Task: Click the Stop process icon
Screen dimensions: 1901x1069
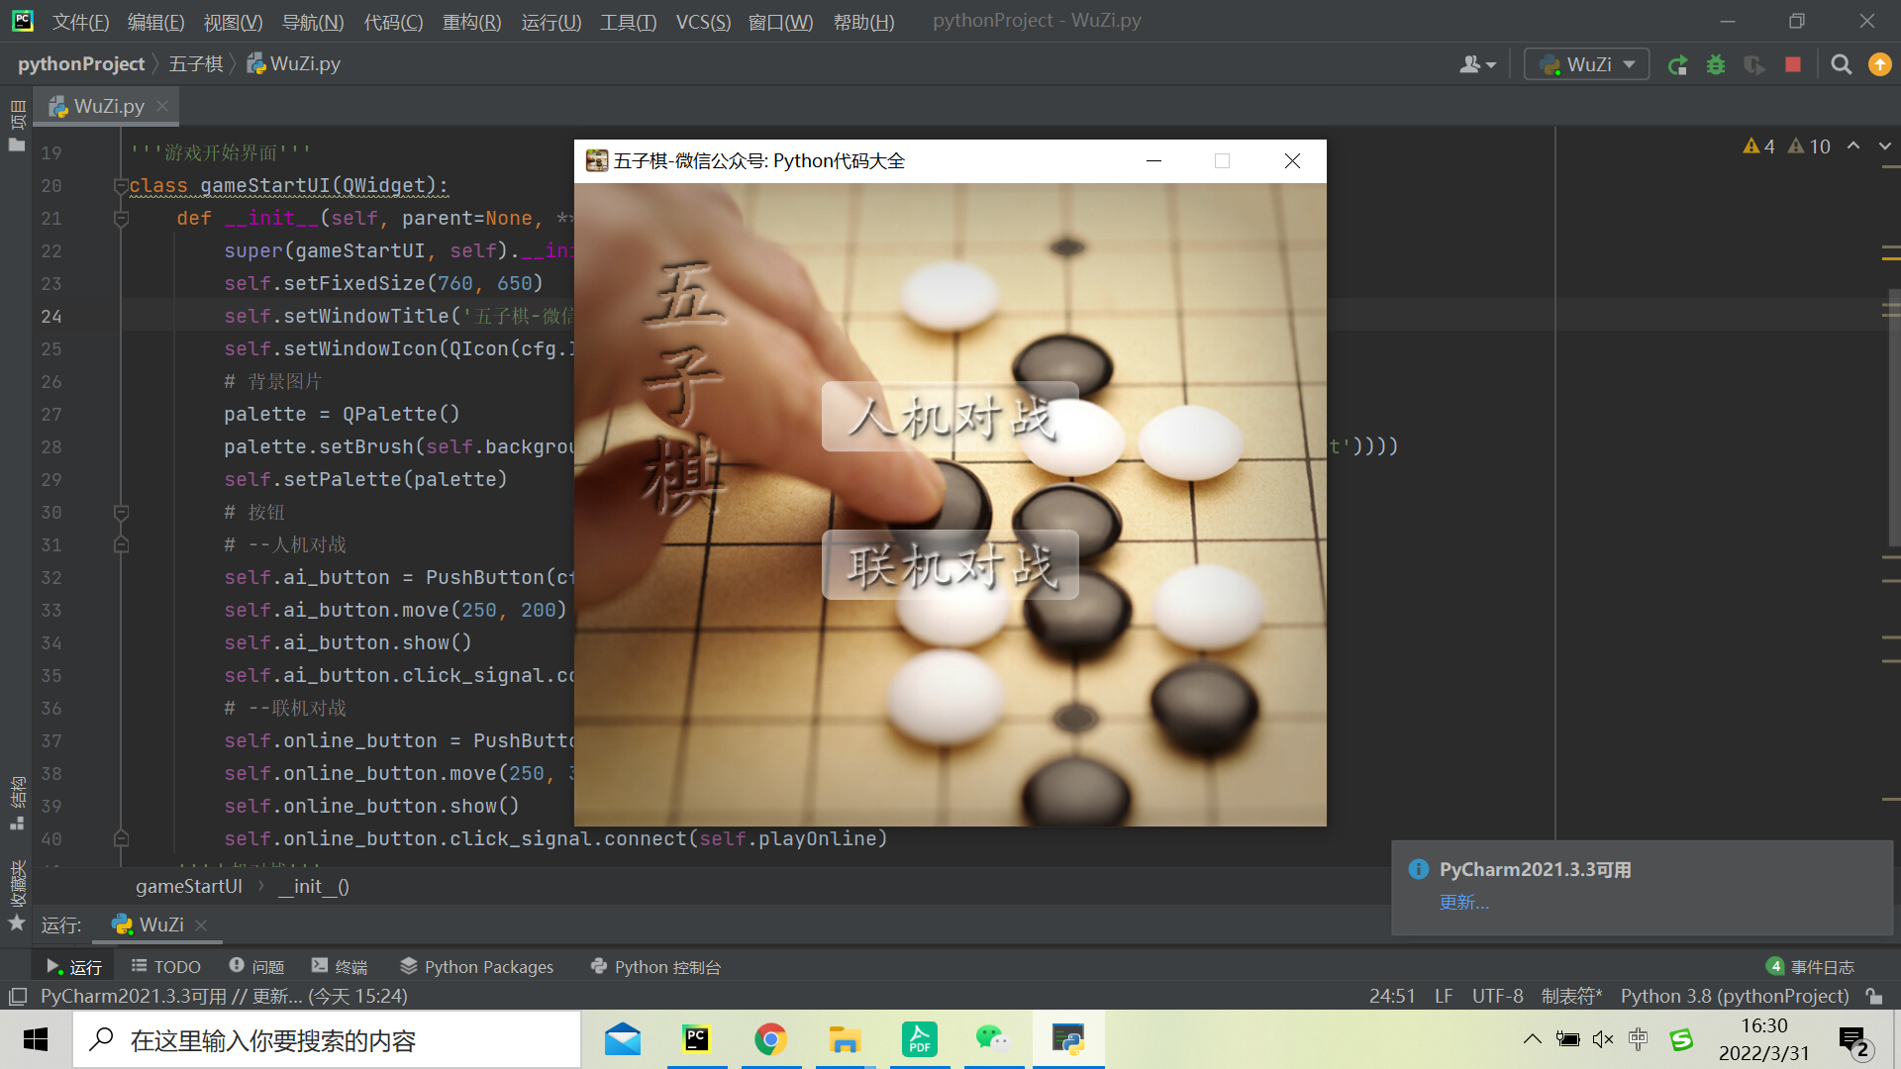Action: (x=1795, y=64)
